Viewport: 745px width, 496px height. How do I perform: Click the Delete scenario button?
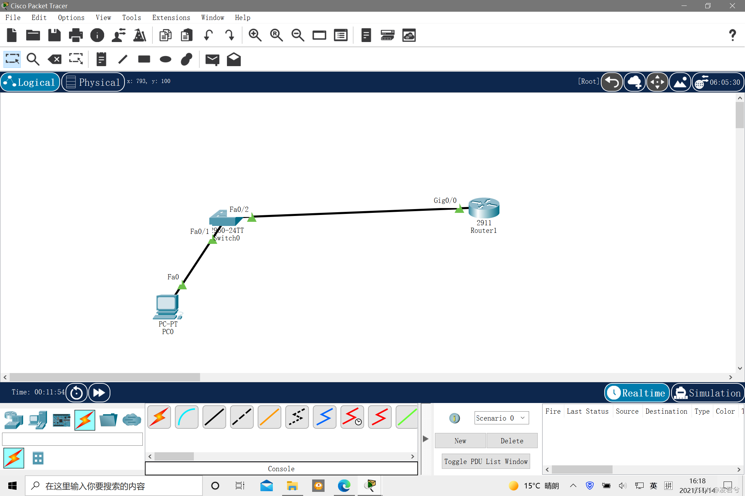511,441
